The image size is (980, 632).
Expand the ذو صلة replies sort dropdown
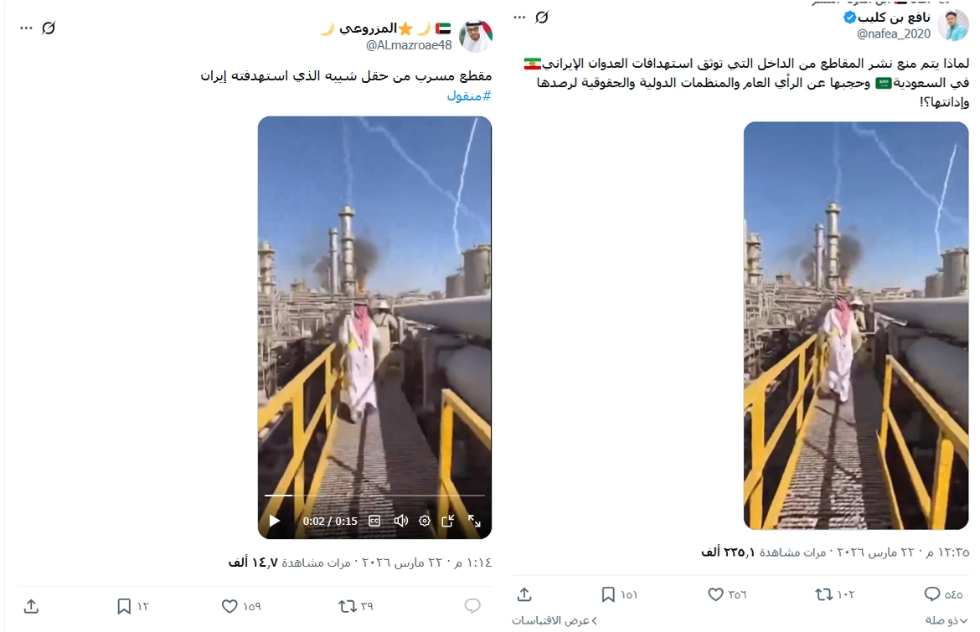tap(946, 620)
